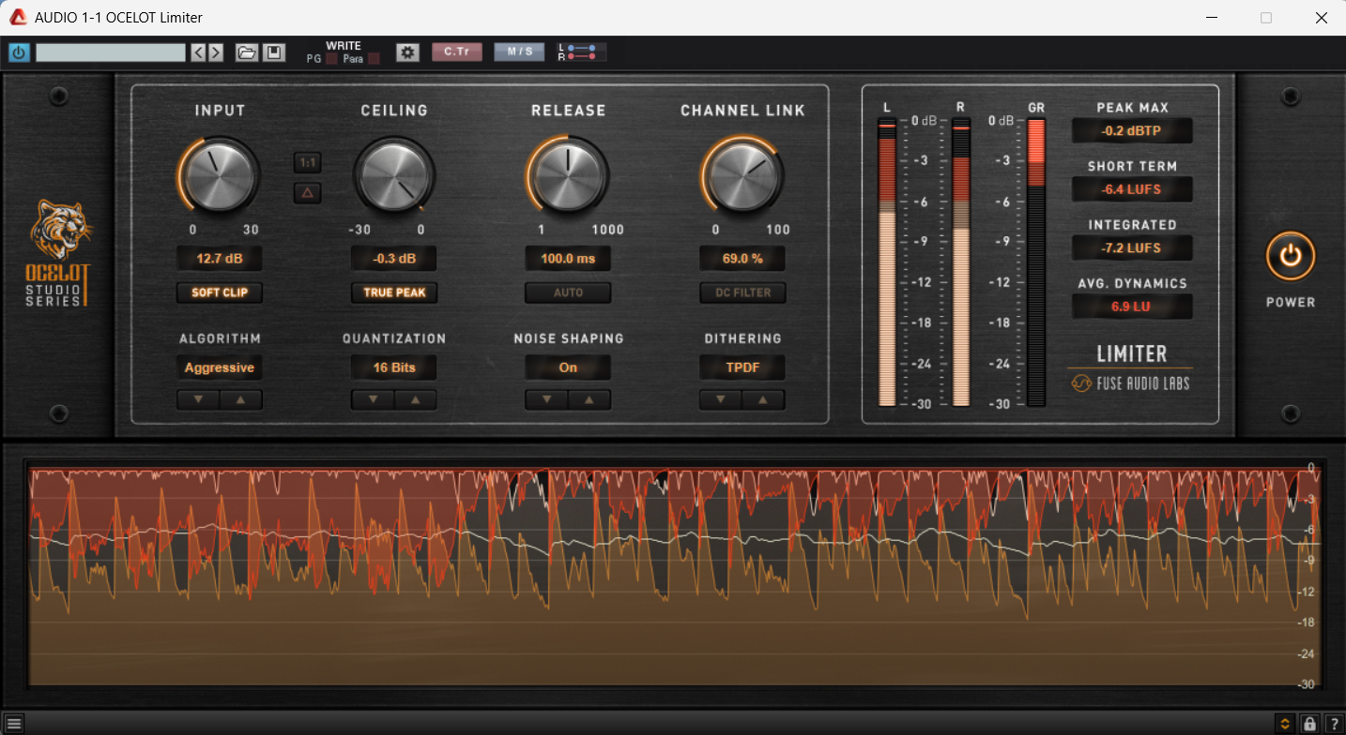Toggle the C.Tr button
Viewport: 1346px width, 735px height.
click(x=456, y=52)
